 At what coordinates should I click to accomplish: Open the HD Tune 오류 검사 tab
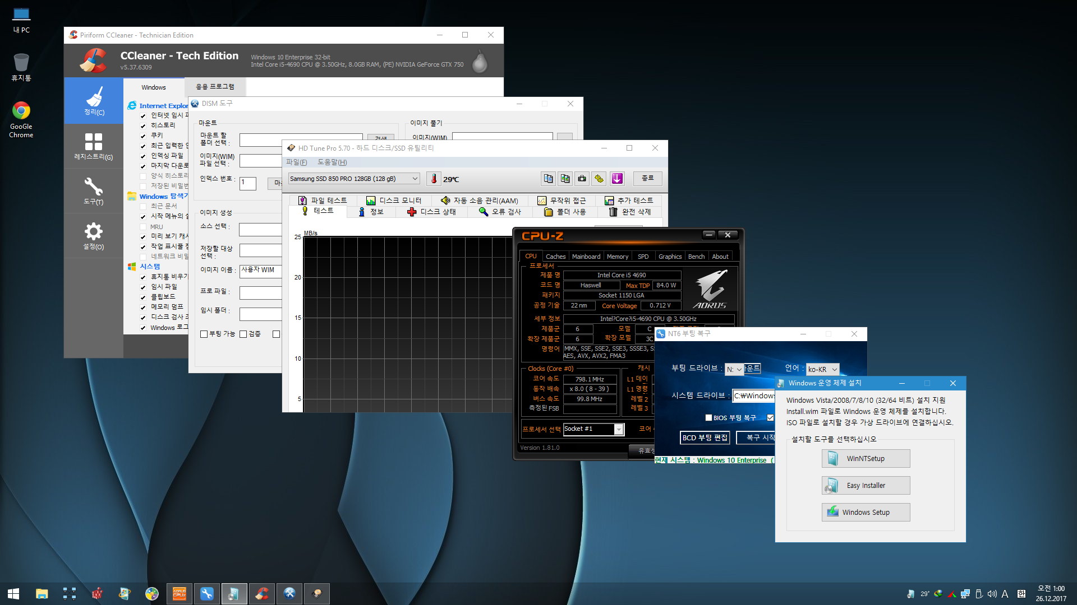[x=500, y=212]
